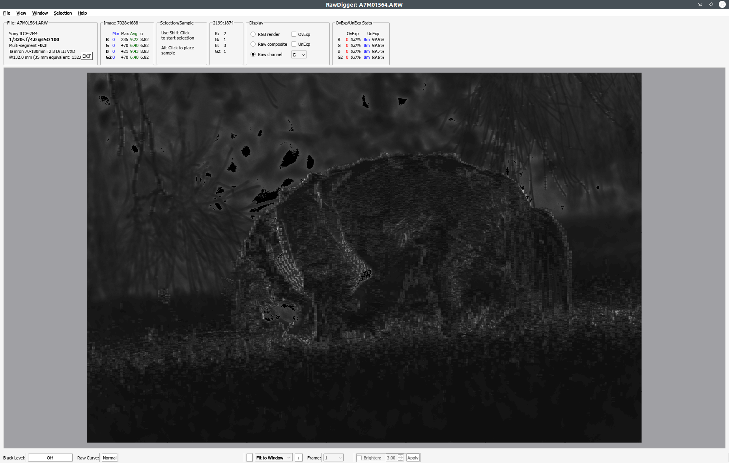Image resolution: width=729 pixels, height=463 pixels.
Task: Select the Raw composite display mode
Action: click(x=253, y=44)
